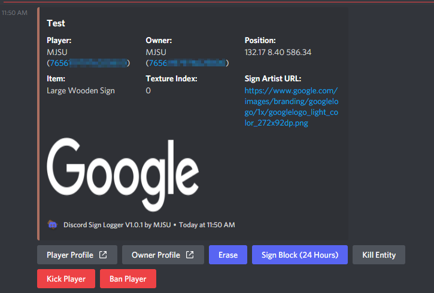Open the Owner's Steam ID link

(187, 63)
